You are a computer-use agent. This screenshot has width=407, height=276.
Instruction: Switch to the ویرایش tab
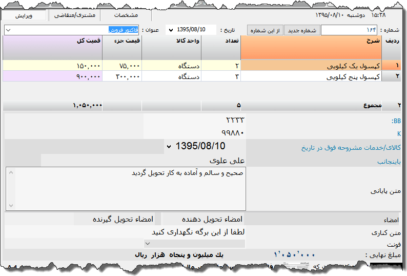coord(24,15)
